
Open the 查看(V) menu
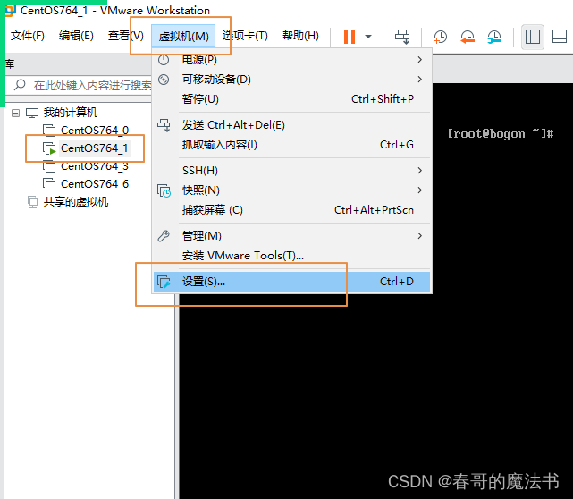point(126,36)
